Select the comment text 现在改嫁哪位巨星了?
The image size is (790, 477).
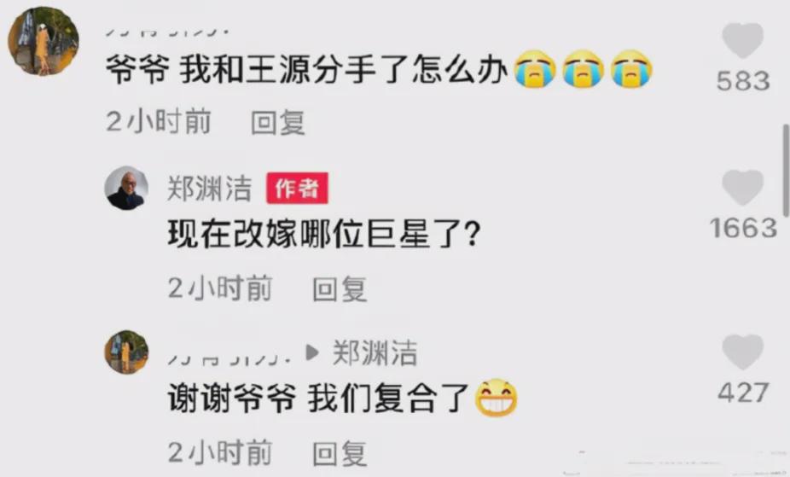(324, 235)
